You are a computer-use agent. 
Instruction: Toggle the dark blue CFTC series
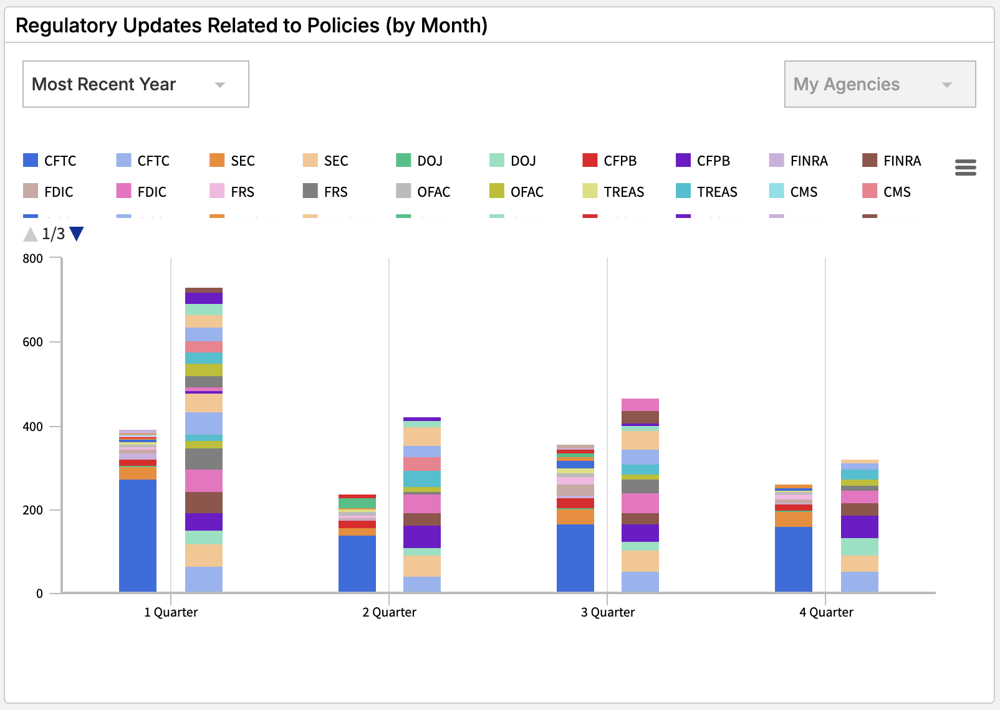pos(50,161)
